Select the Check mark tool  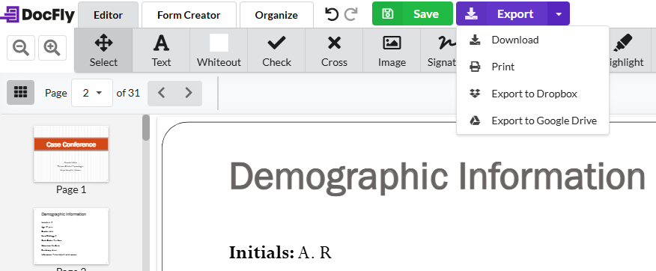(x=276, y=51)
